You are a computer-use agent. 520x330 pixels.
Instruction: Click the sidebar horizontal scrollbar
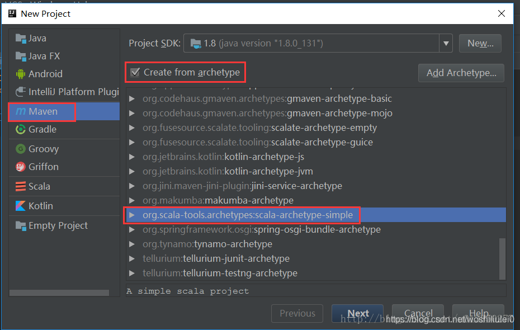tap(59, 293)
